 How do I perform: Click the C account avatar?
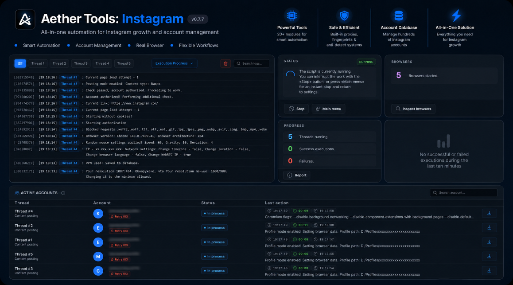[x=98, y=271]
